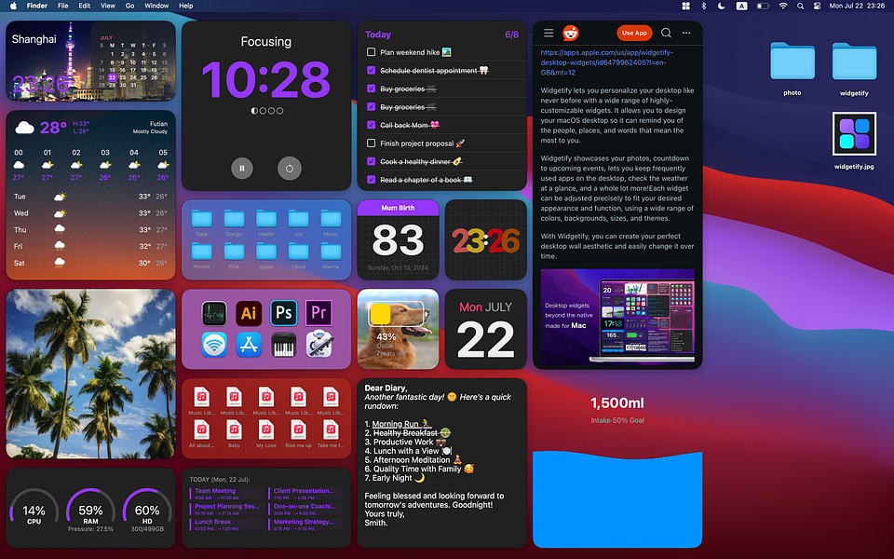
Task: Click the Wi-Fi icon in menu bar
Action: pos(783,6)
